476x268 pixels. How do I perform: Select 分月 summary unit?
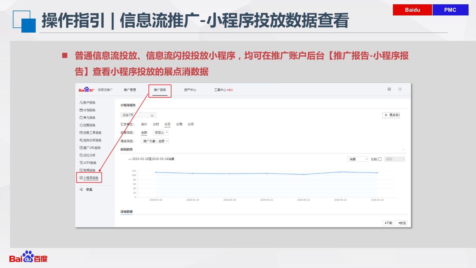(191, 124)
